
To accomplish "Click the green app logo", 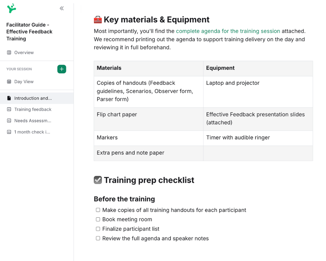I will click(x=11, y=8).
